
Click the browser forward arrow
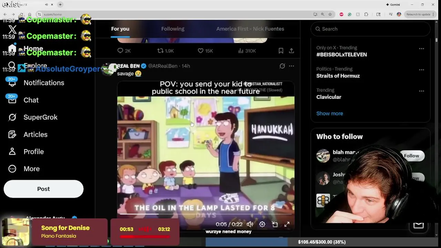click(13, 14)
